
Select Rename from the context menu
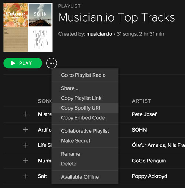[85, 154]
